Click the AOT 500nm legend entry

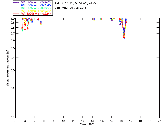(x=33, y=5)
